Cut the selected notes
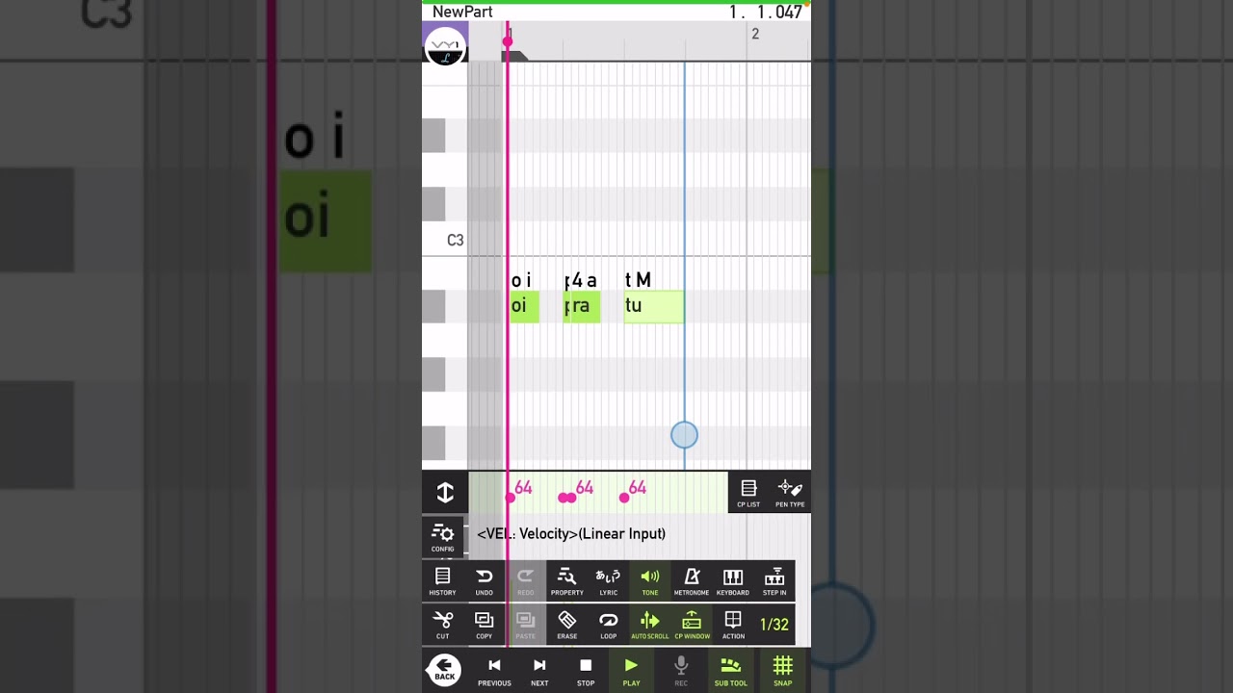 pos(442,625)
